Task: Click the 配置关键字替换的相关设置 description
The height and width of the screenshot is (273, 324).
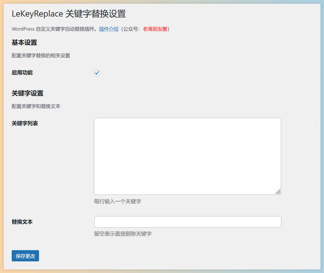Action: coord(41,56)
